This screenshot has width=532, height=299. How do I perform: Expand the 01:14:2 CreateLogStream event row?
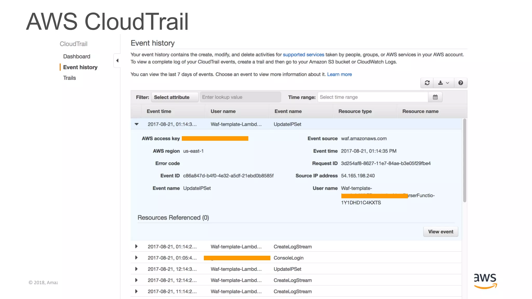pos(136,246)
